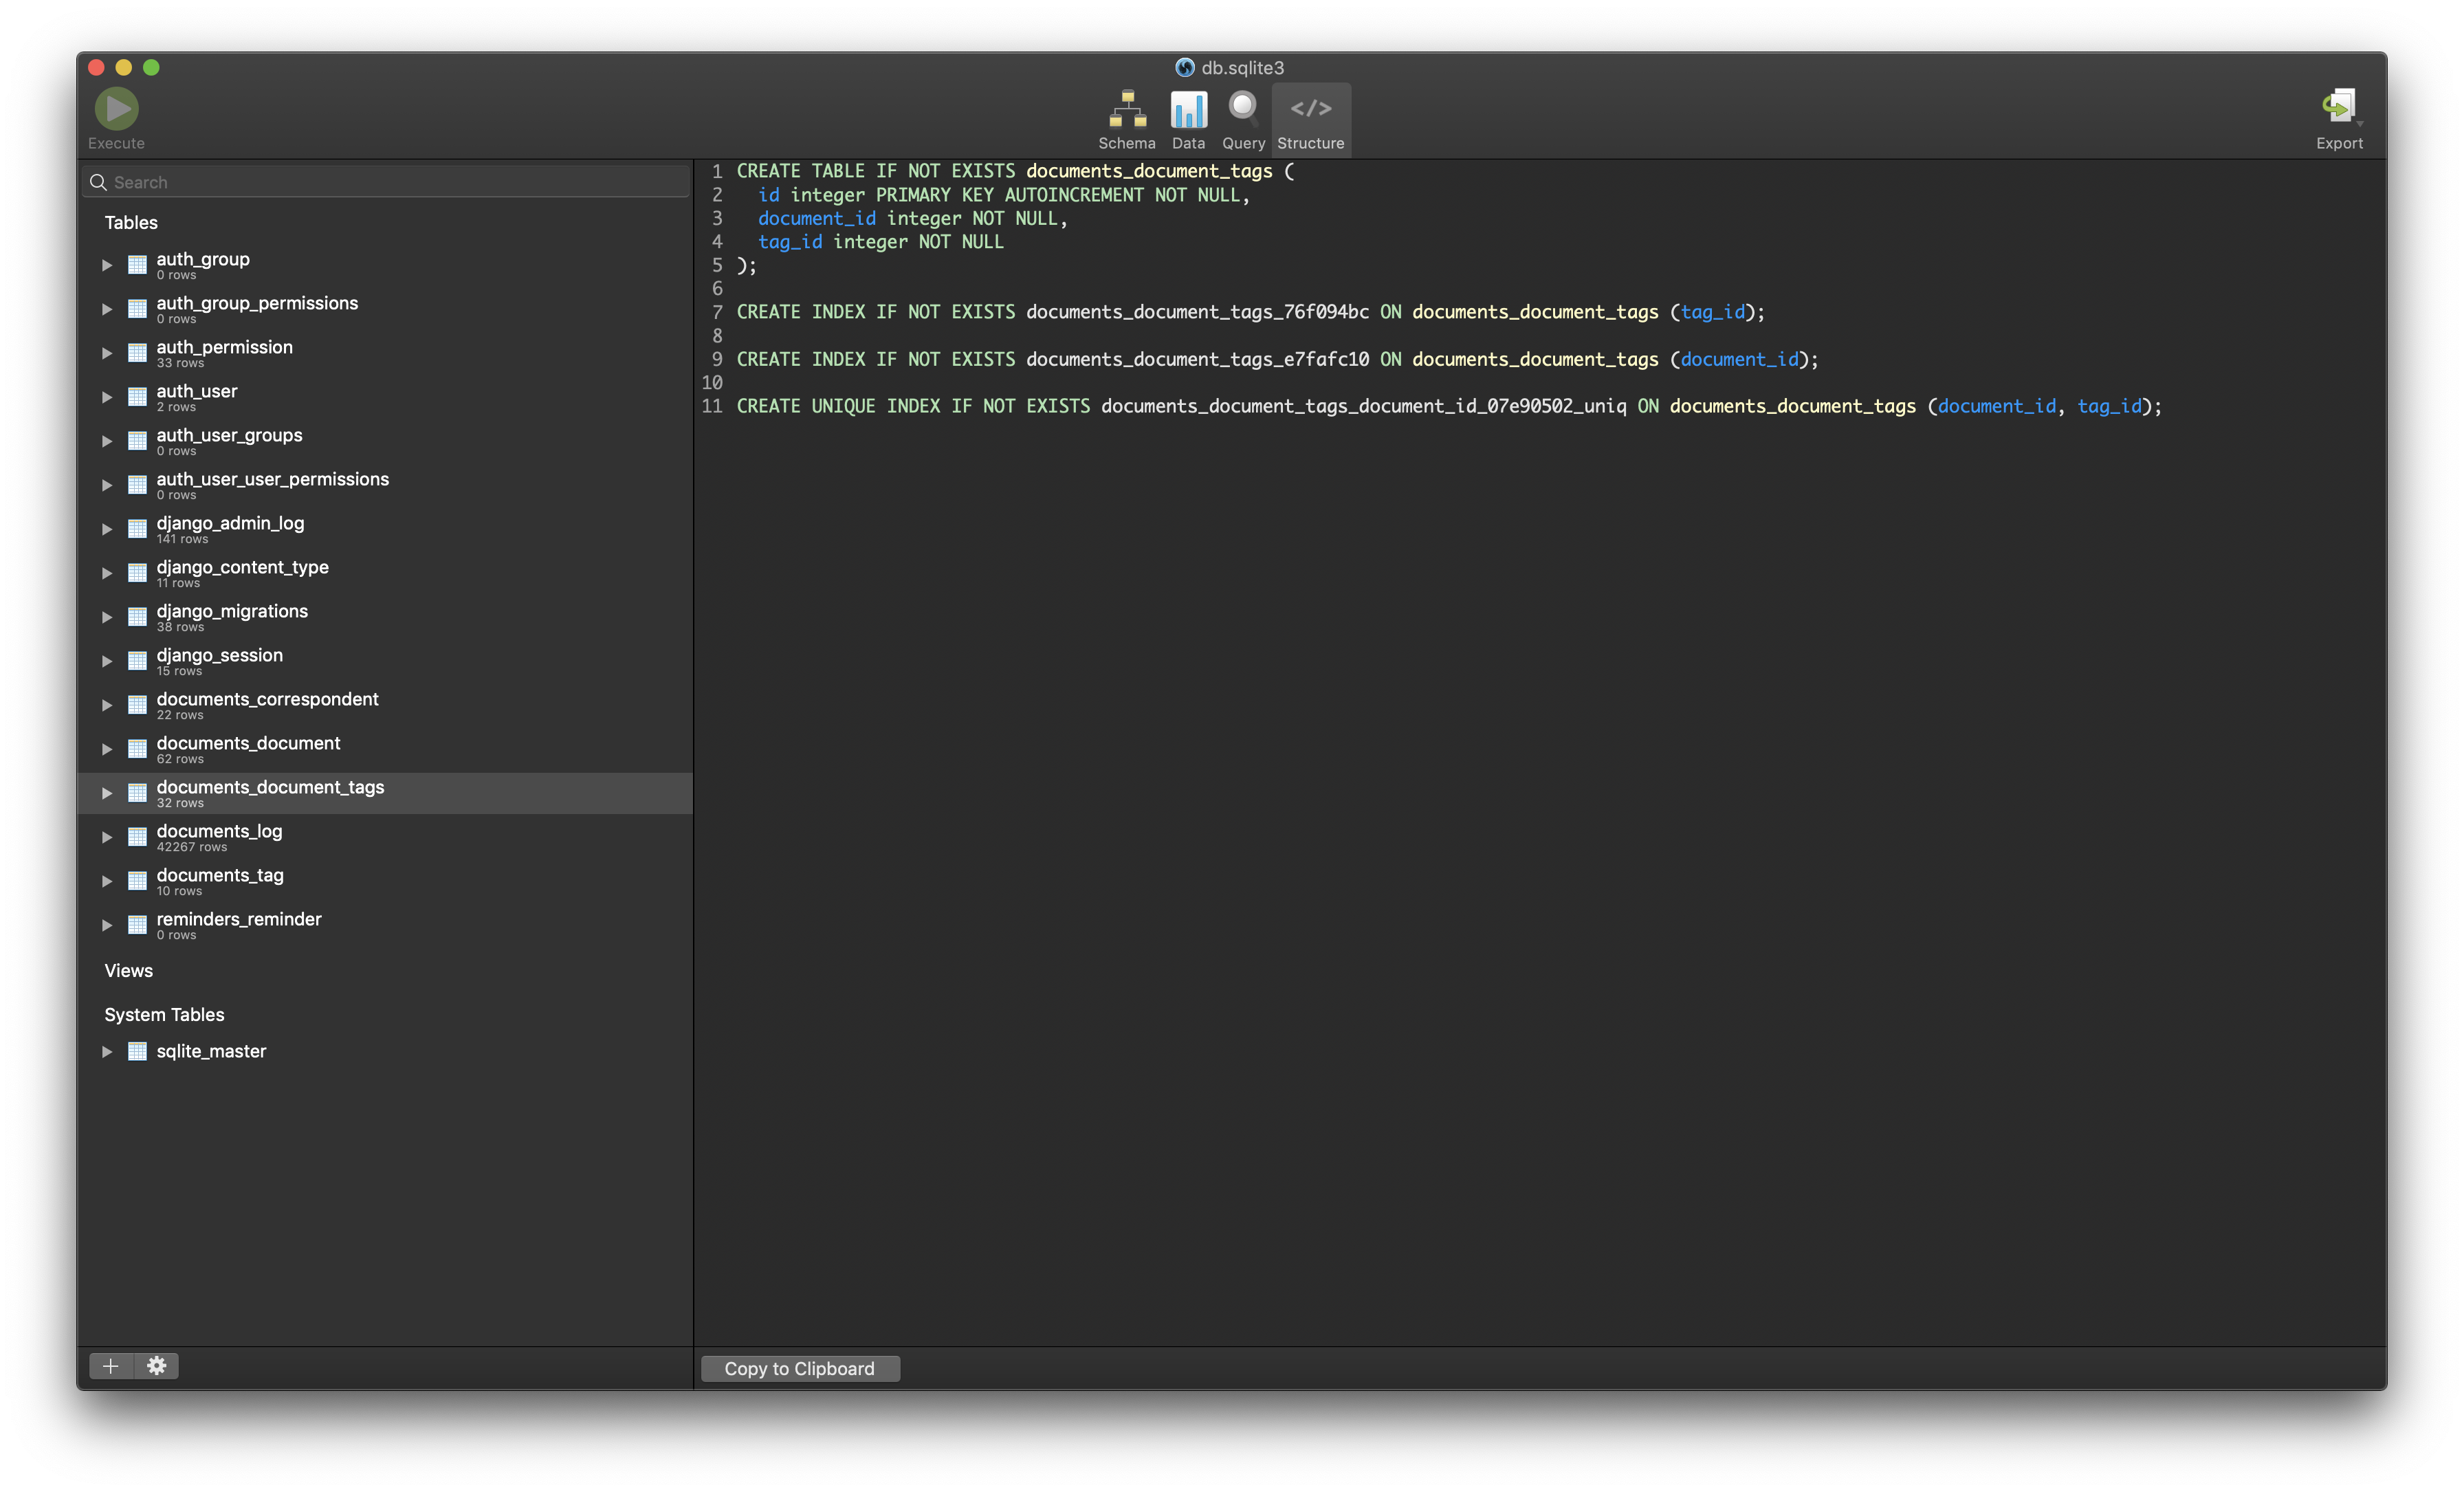Viewport: 2464px width, 1492px height.
Task: Expand the reminders_reminder table
Action: point(107,925)
